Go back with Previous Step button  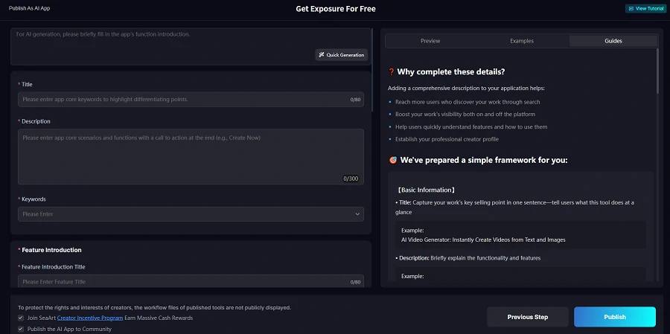click(x=528, y=317)
